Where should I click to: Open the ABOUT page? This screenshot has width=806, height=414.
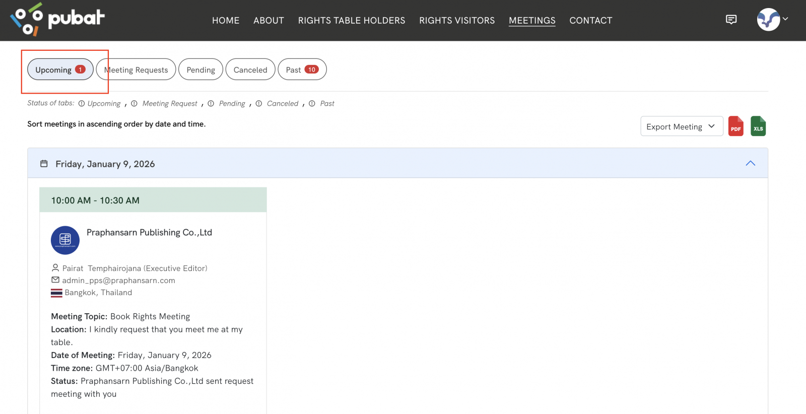(x=268, y=21)
